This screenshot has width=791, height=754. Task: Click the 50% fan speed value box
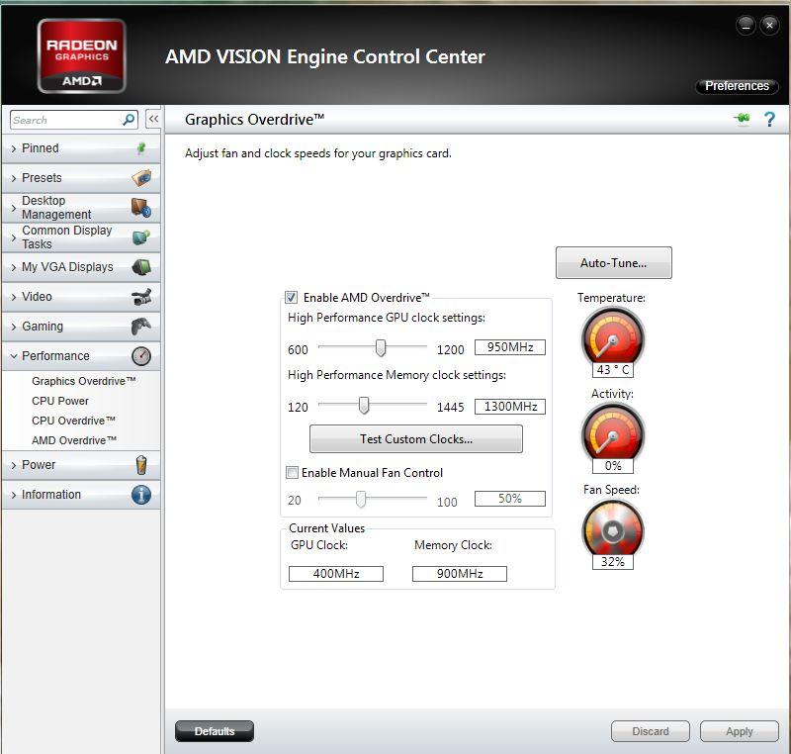coord(510,499)
